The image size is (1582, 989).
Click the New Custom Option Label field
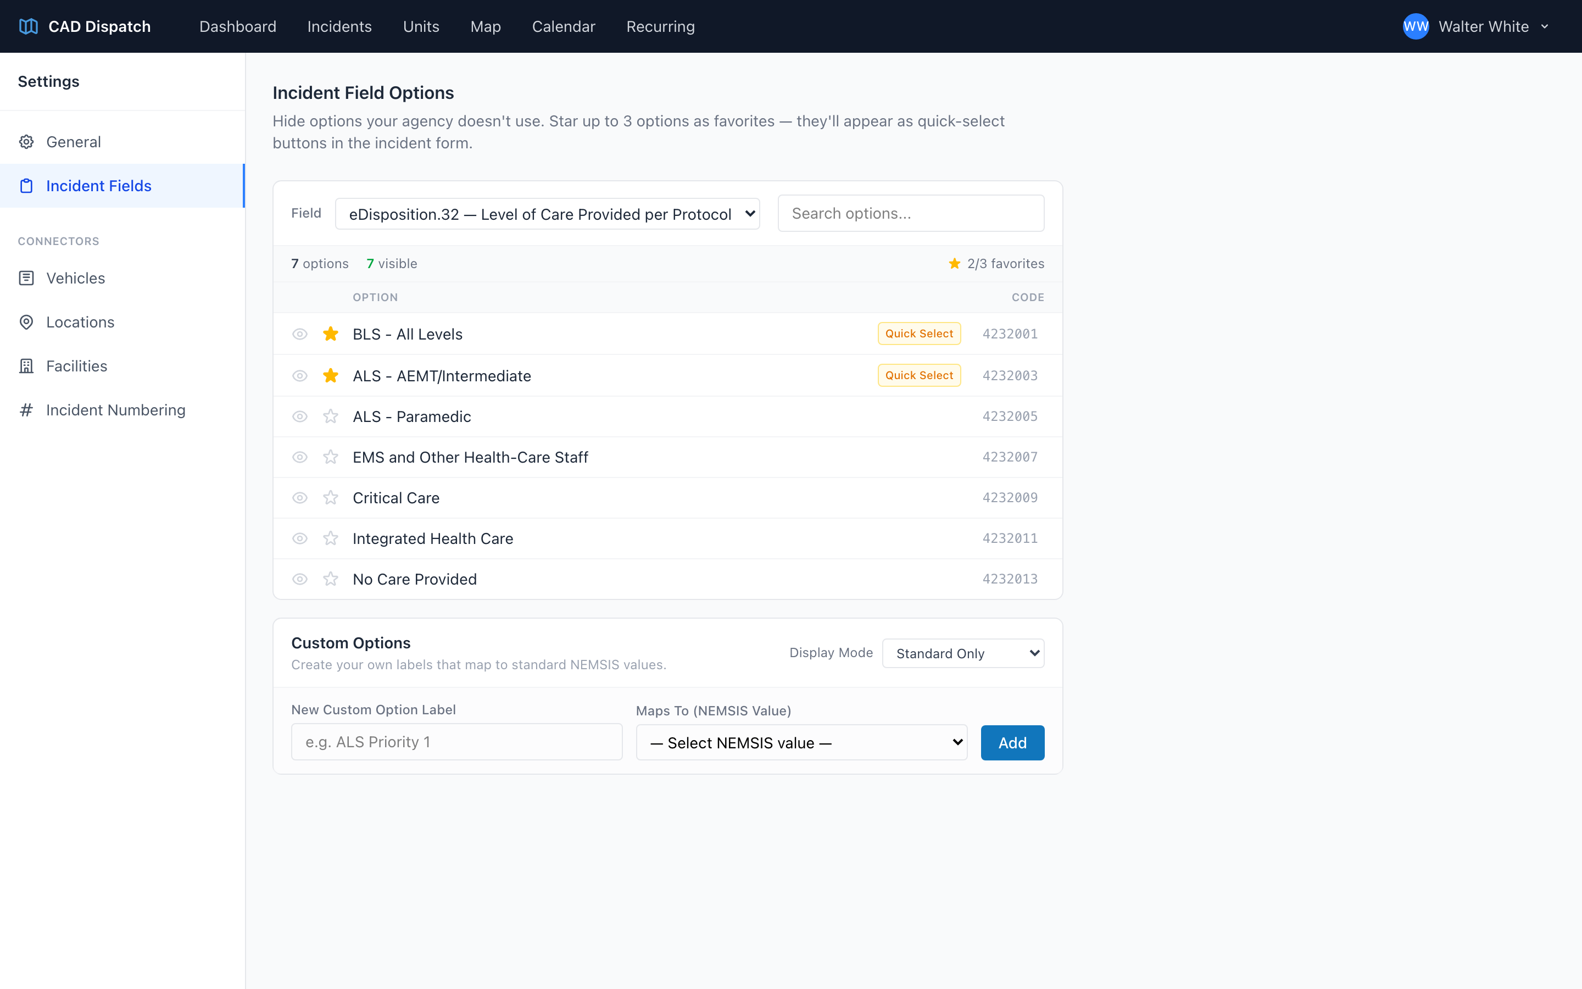click(x=456, y=742)
